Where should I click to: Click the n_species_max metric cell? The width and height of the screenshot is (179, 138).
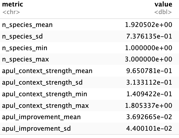(x=25, y=60)
